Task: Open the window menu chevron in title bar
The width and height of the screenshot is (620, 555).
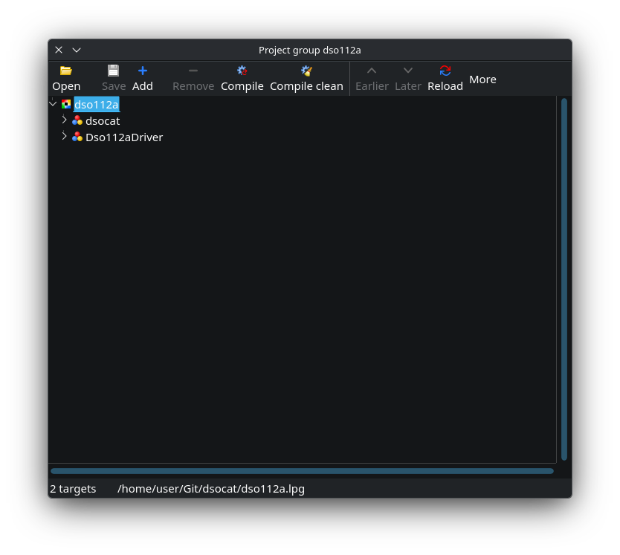Action: 77,50
